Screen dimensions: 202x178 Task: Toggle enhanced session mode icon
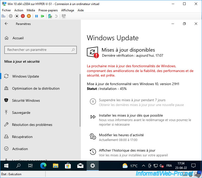pyautogui.click(x=64, y=16)
